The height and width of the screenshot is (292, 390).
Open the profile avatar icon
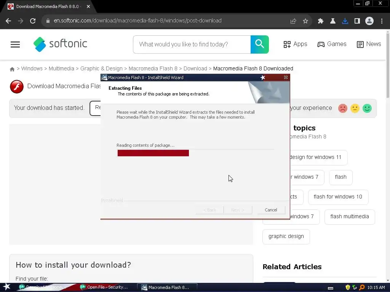369,21
